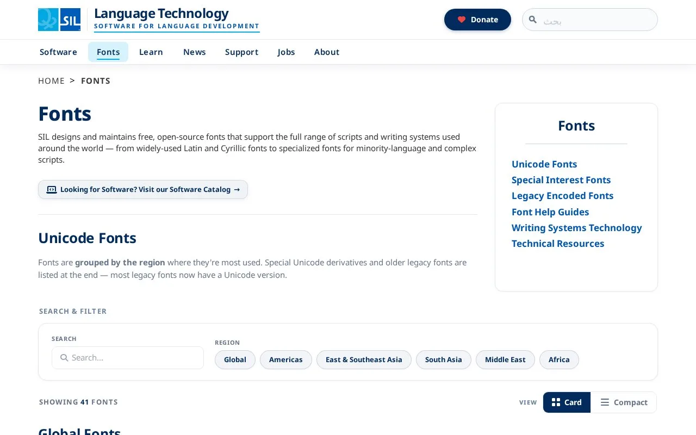Image resolution: width=696 pixels, height=435 pixels.
Task: Click the magnifier icon in header search
Action: pyautogui.click(x=533, y=20)
